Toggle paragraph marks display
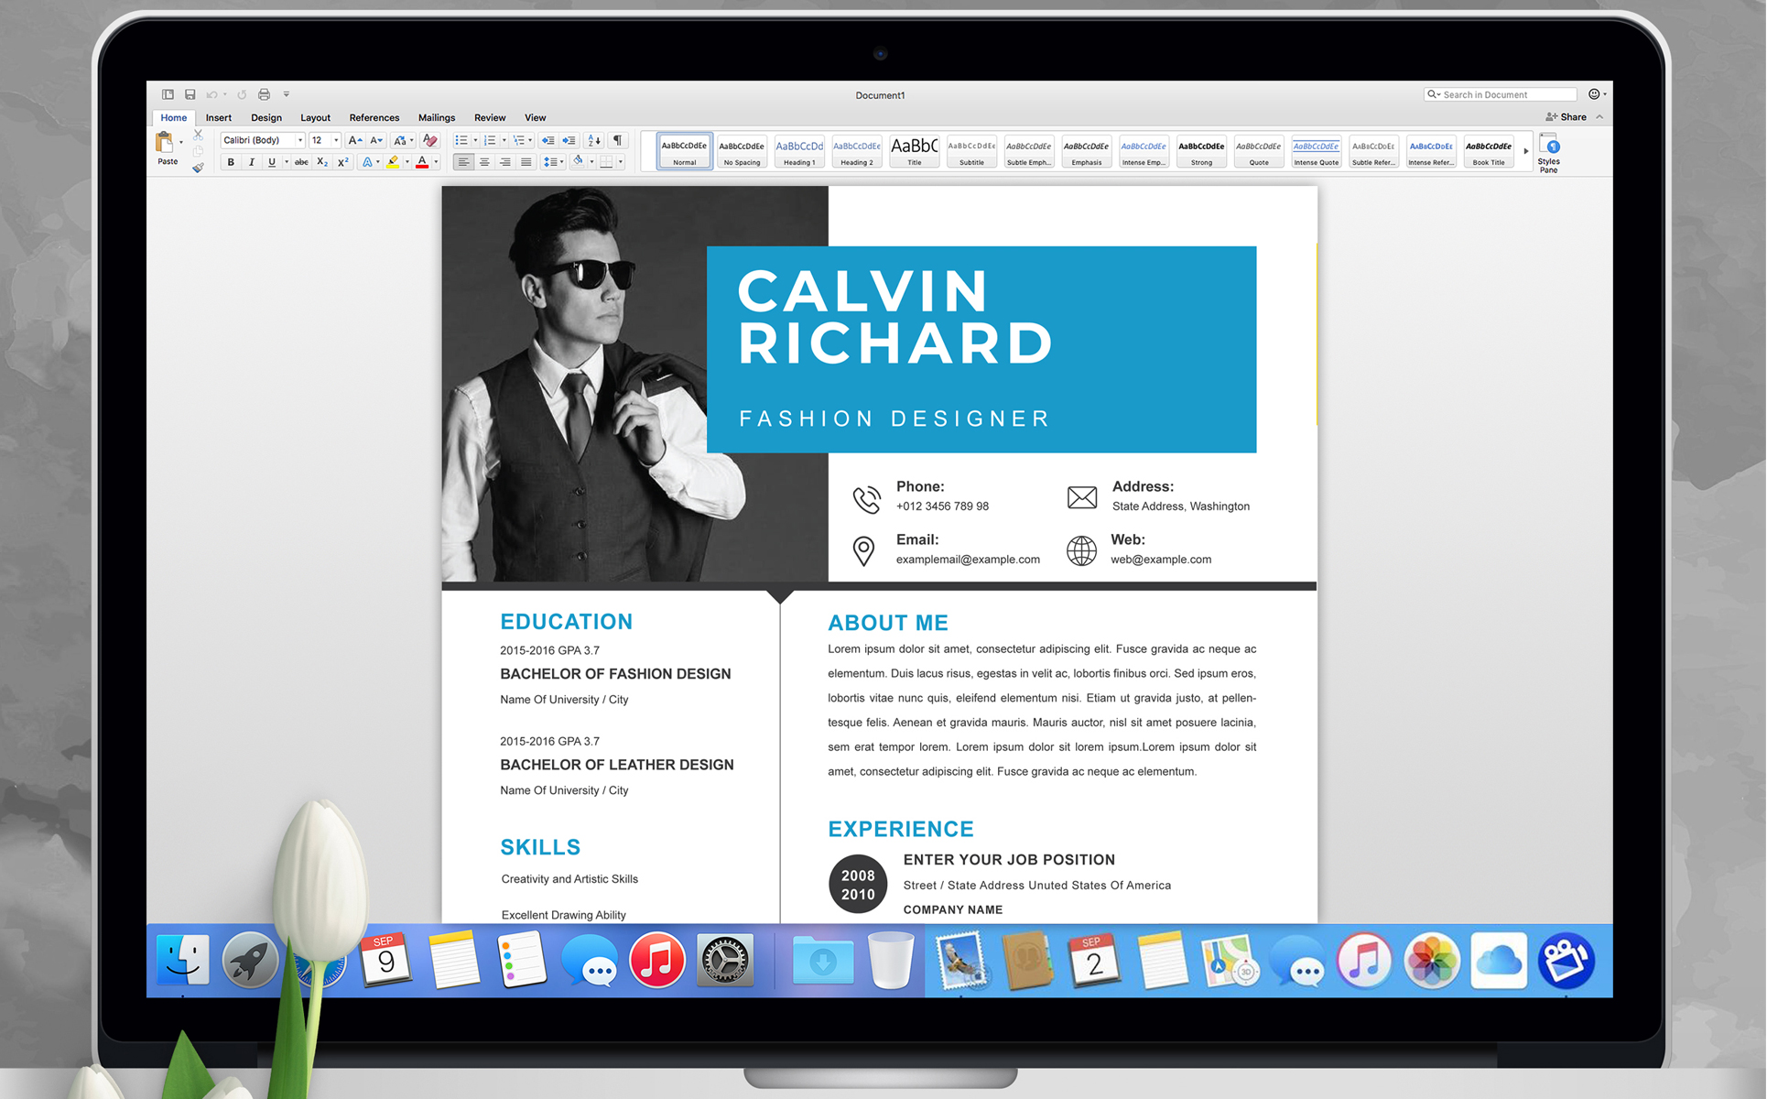 click(618, 140)
